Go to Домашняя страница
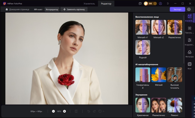The image size is (195, 118). click(x=17, y=9)
